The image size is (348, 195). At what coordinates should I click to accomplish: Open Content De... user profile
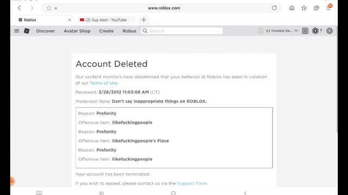tap(278, 31)
